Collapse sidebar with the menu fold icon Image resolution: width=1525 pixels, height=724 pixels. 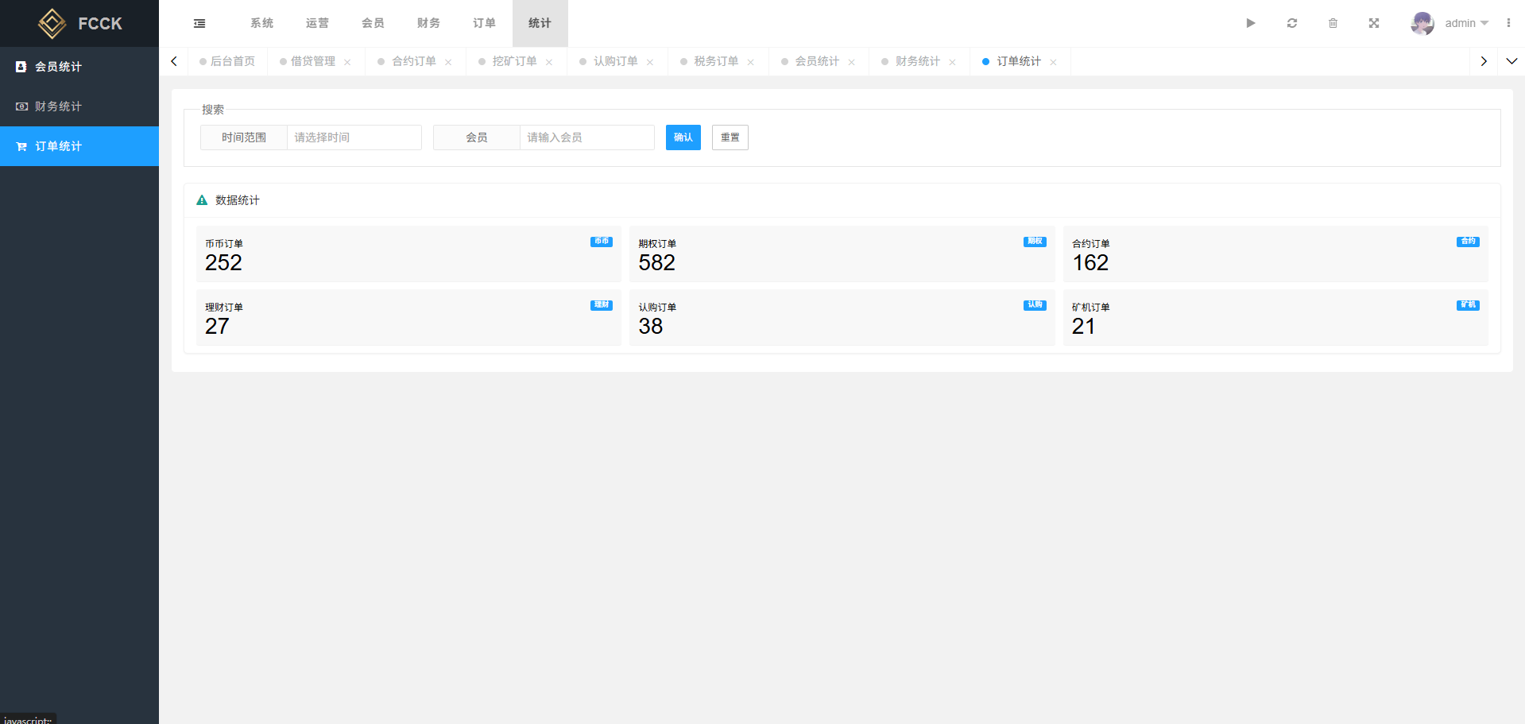[199, 23]
